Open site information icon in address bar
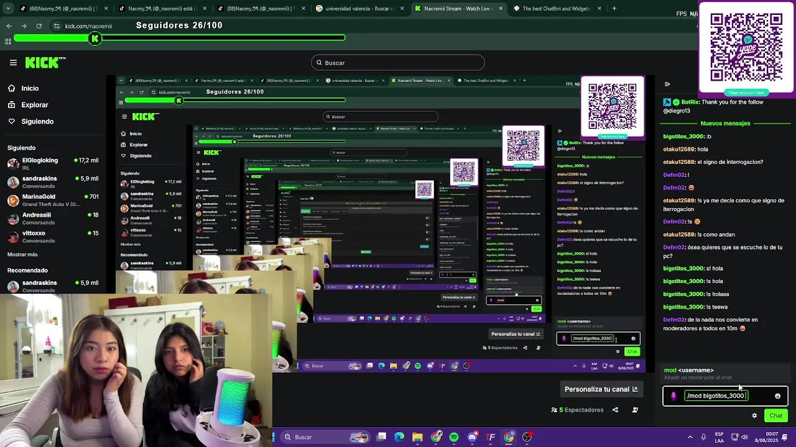The width and height of the screenshot is (796, 447). [57, 26]
